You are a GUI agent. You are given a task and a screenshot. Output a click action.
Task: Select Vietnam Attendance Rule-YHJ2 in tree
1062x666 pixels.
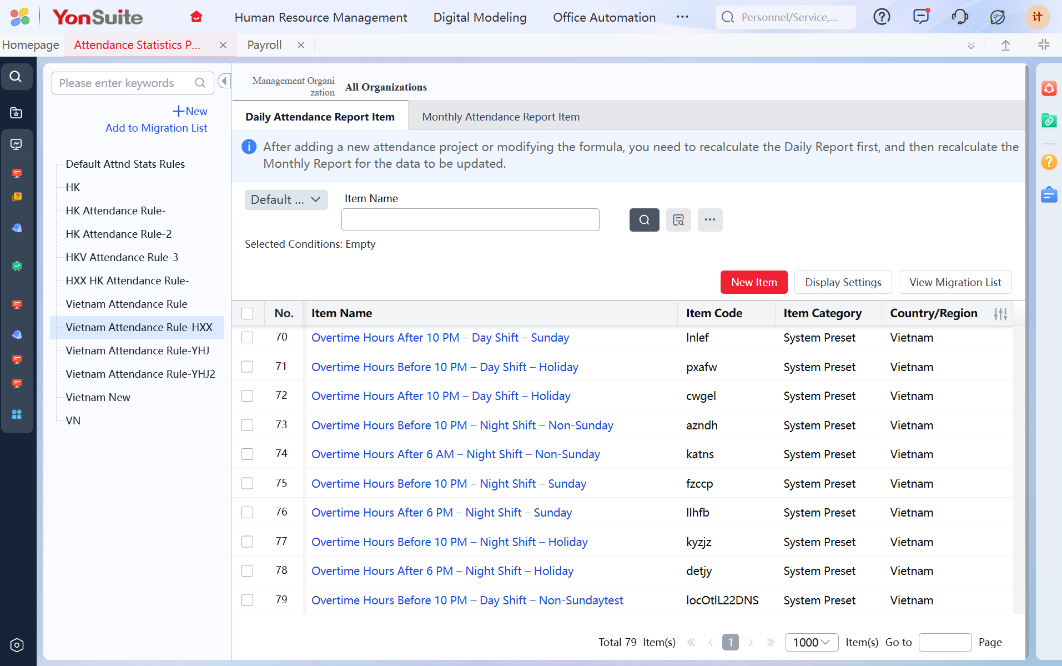click(140, 374)
